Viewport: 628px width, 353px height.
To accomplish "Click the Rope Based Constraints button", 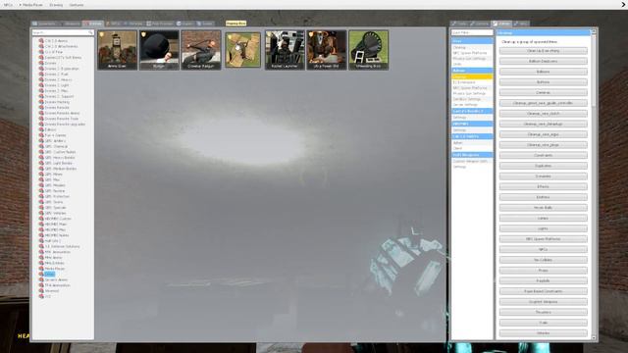I will [x=543, y=291].
